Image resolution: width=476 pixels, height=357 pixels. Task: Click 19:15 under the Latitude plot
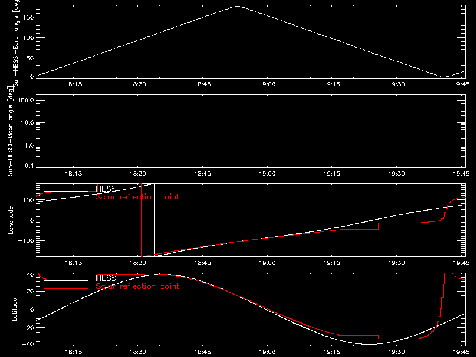pyautogui.click(x=332, y=352)
